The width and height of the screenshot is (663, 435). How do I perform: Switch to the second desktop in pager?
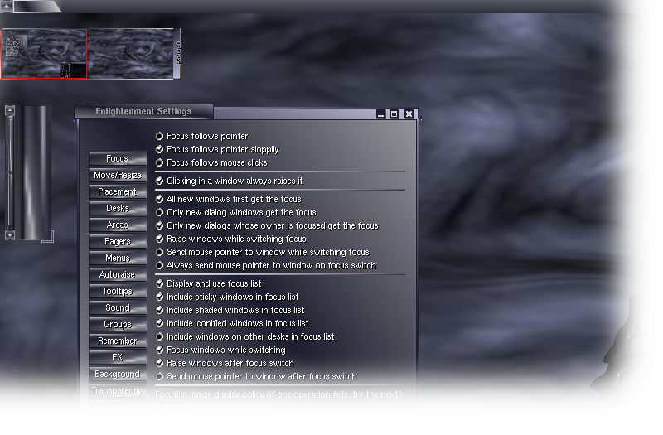point(130,54)
